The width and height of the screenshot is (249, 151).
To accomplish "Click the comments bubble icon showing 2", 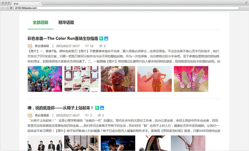I will pos(101,46).
